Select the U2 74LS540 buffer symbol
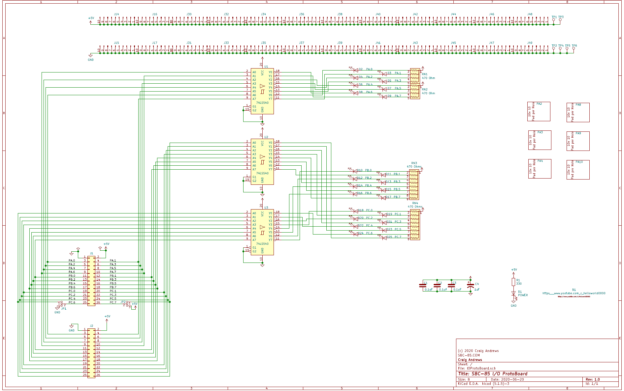 [x=262, y=161]
